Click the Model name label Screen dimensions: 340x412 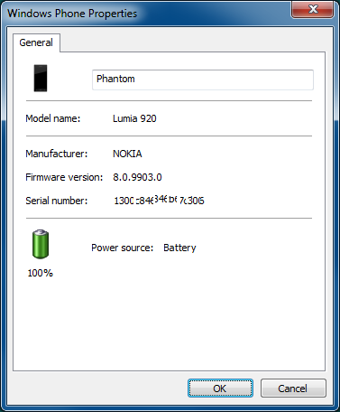[x=53, y=118]
